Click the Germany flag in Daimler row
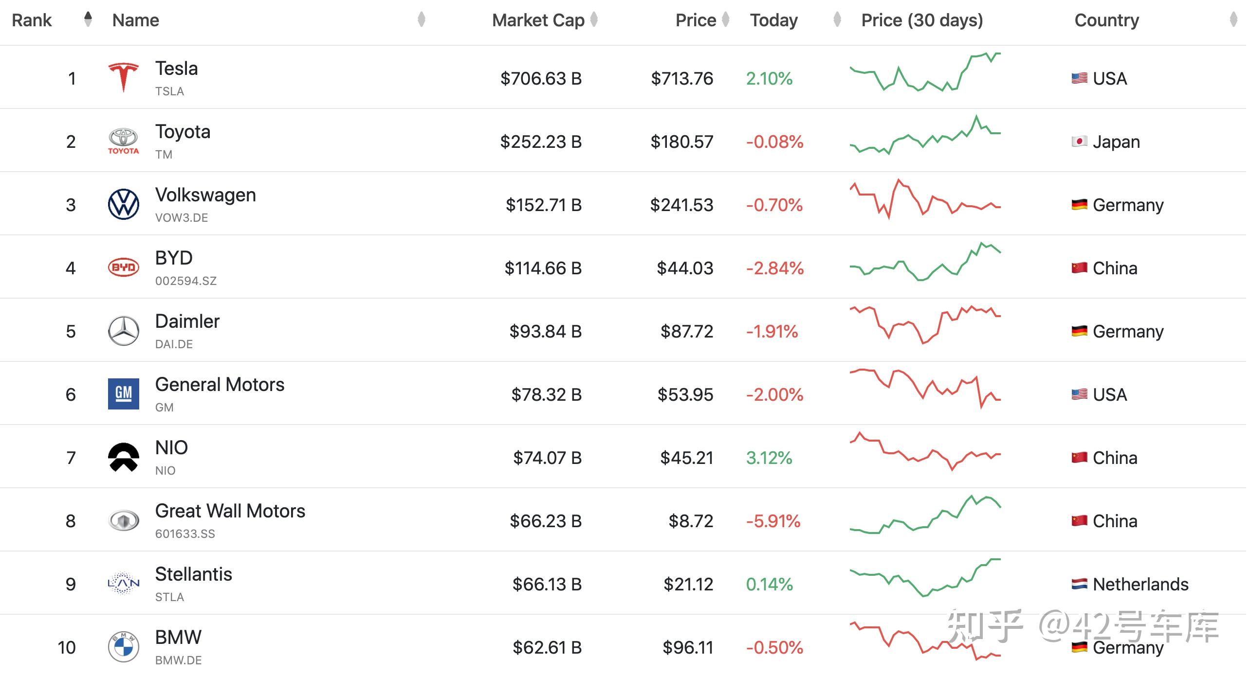The height and width of the screenshot is (676, 1251). [1079, 331]
